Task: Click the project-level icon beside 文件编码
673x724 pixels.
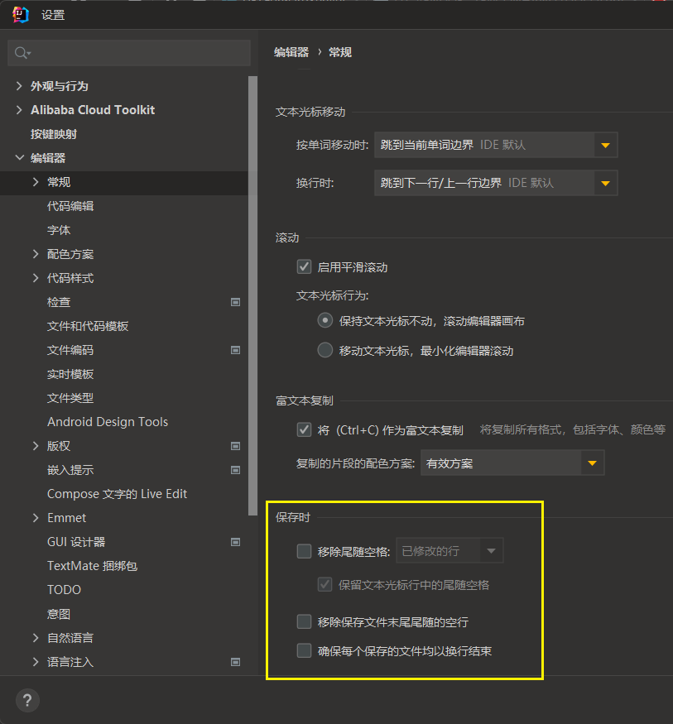Action: pos(235,350)
